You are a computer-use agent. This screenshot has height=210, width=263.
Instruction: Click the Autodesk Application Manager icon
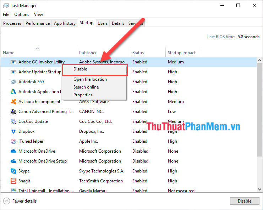click(x=13, y=92)
